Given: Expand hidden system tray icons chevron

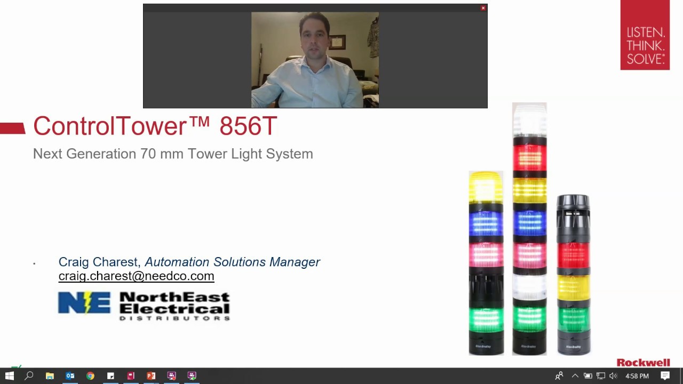Looking at the screenshot, I should [575, 376].
